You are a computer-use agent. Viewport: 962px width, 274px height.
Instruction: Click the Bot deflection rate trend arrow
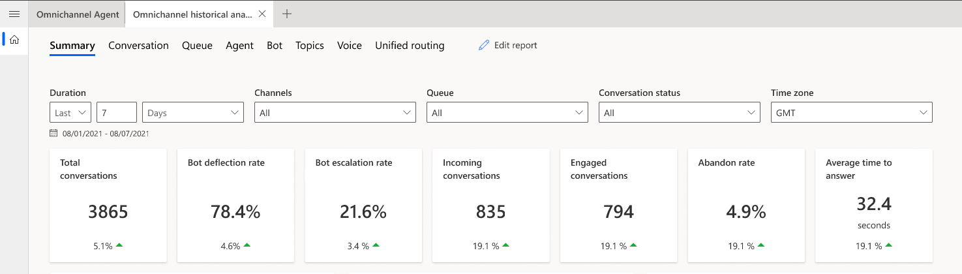(247, 245)
